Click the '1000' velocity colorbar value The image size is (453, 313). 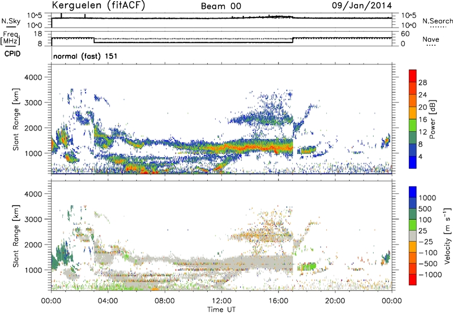428,198
